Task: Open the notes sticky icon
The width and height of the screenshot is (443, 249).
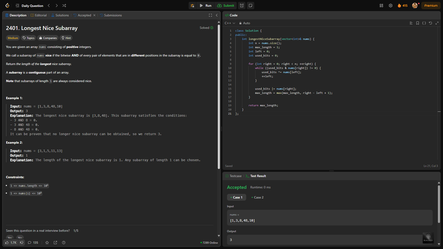Action: [x=250, y=6]
